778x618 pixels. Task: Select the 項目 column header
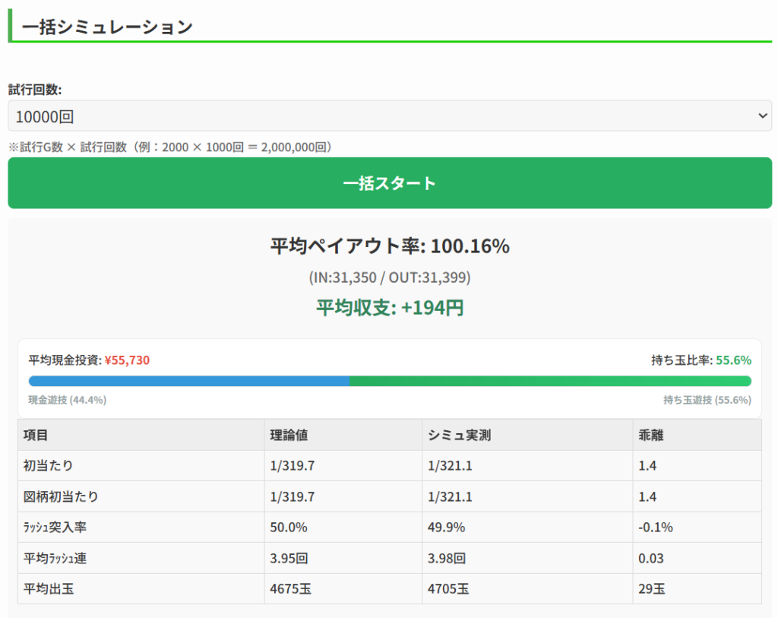tap(36, 435)
